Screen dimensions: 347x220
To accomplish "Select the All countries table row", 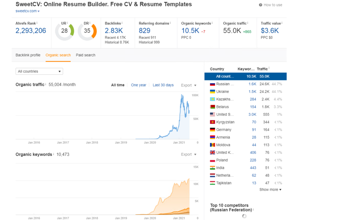I will click(245, 76).
